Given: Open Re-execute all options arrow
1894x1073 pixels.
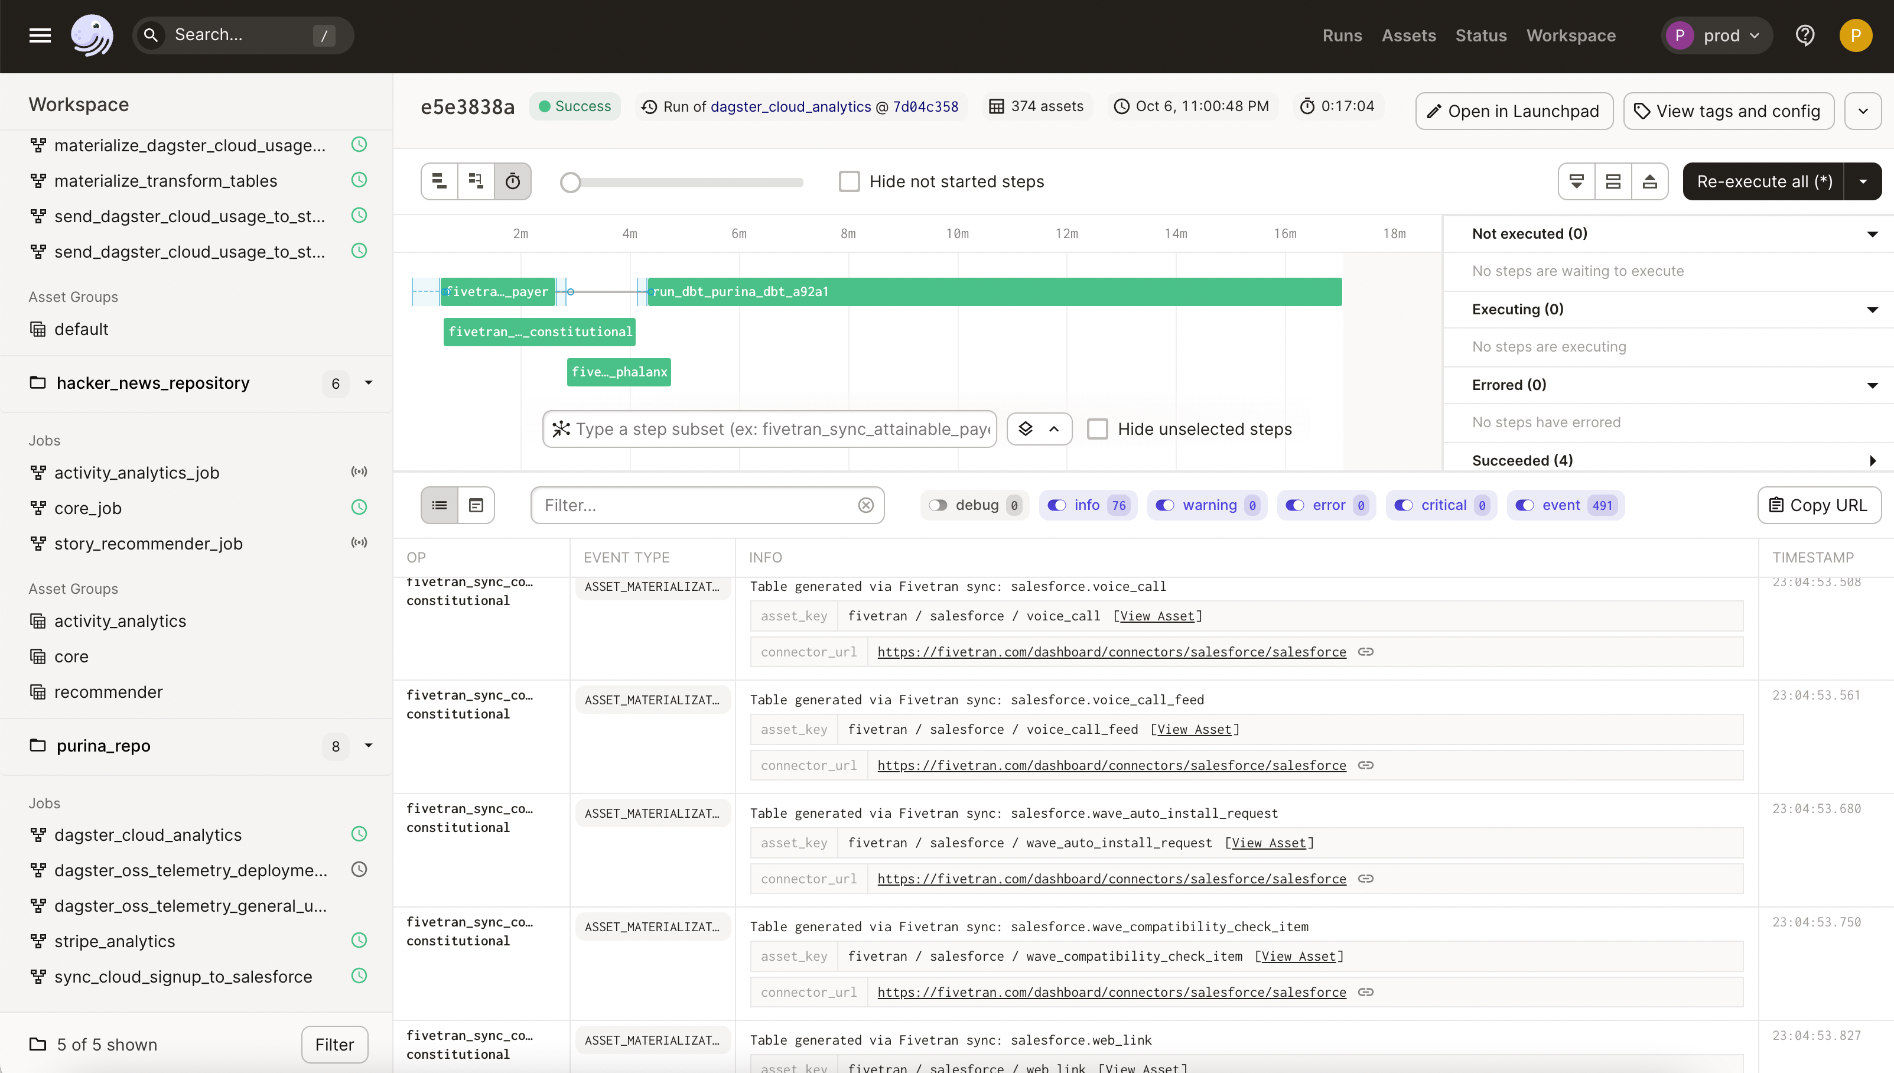Looking at the screenshot, I should point(1863,181).
